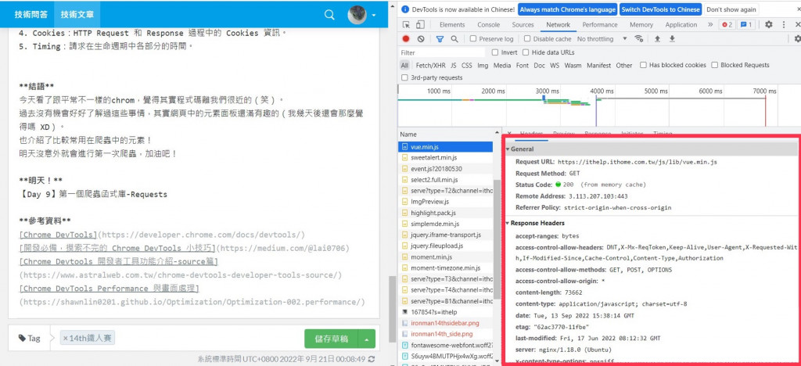Clear the network log icon
The width and height of the screenshot is (801, 366).
click(420, 39)
